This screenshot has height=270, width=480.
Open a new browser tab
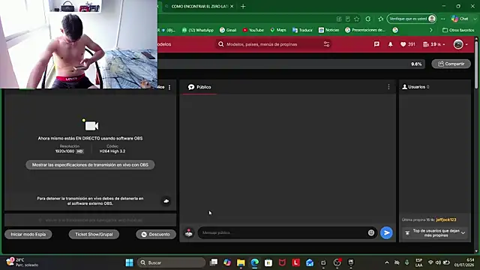243,7
